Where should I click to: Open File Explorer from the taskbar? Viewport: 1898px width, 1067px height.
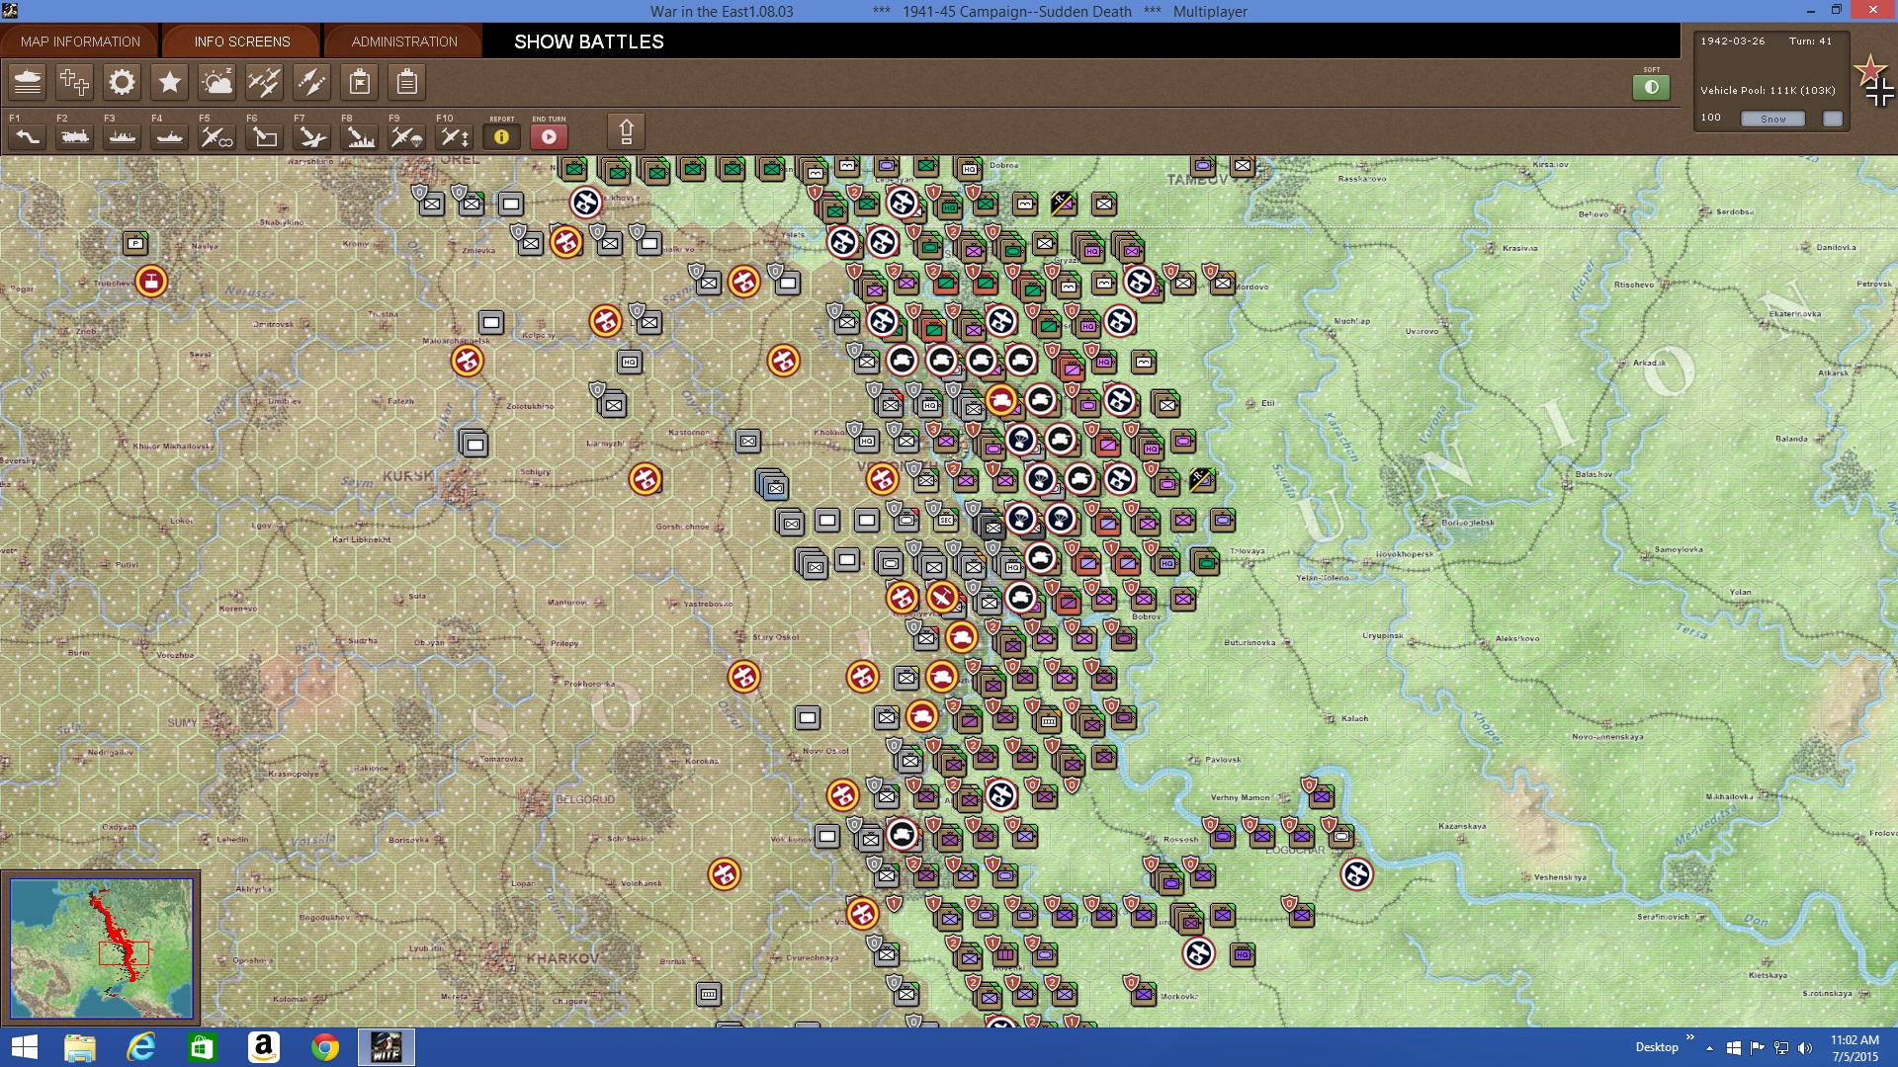[80, 1047]
